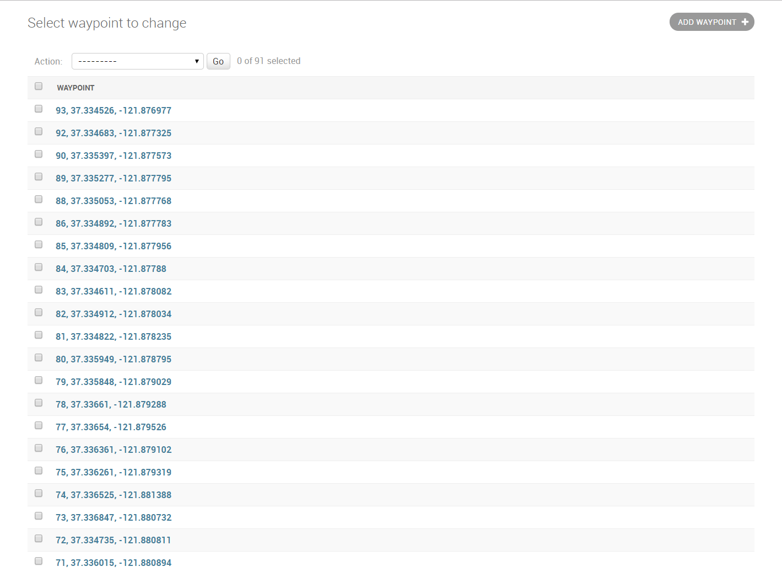
Task: Click link 79, 37.335848, -121.879029
Action: coord(114,382)
